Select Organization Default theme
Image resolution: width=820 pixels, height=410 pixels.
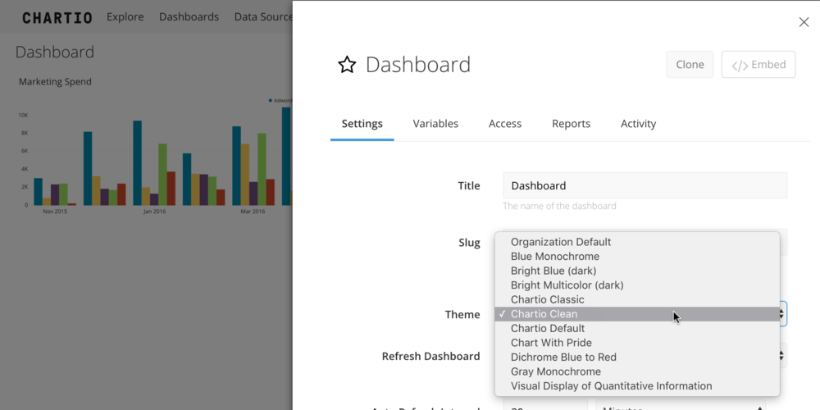click(x=637, y=242)
